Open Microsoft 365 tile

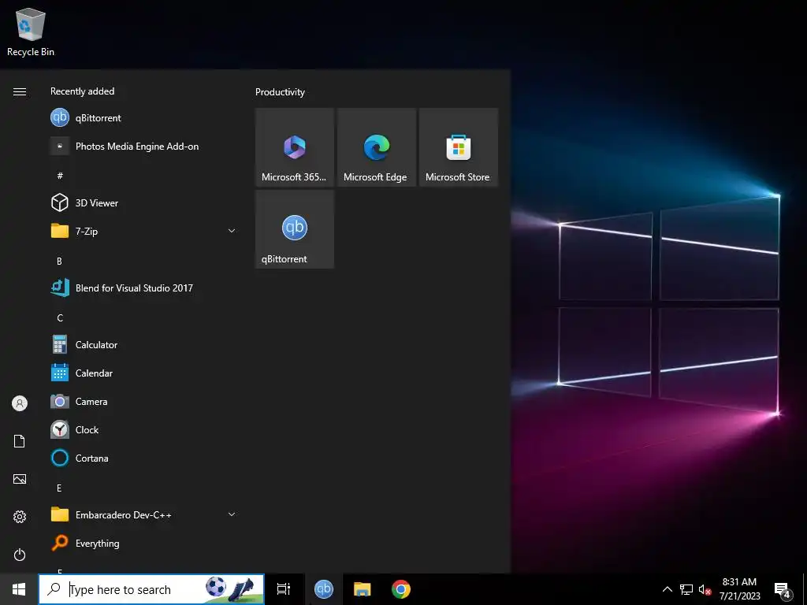click(295, 147)
